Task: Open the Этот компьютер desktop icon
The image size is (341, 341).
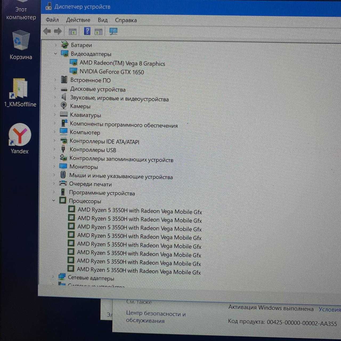Action: pyautogui.click(x=21, y=11)
